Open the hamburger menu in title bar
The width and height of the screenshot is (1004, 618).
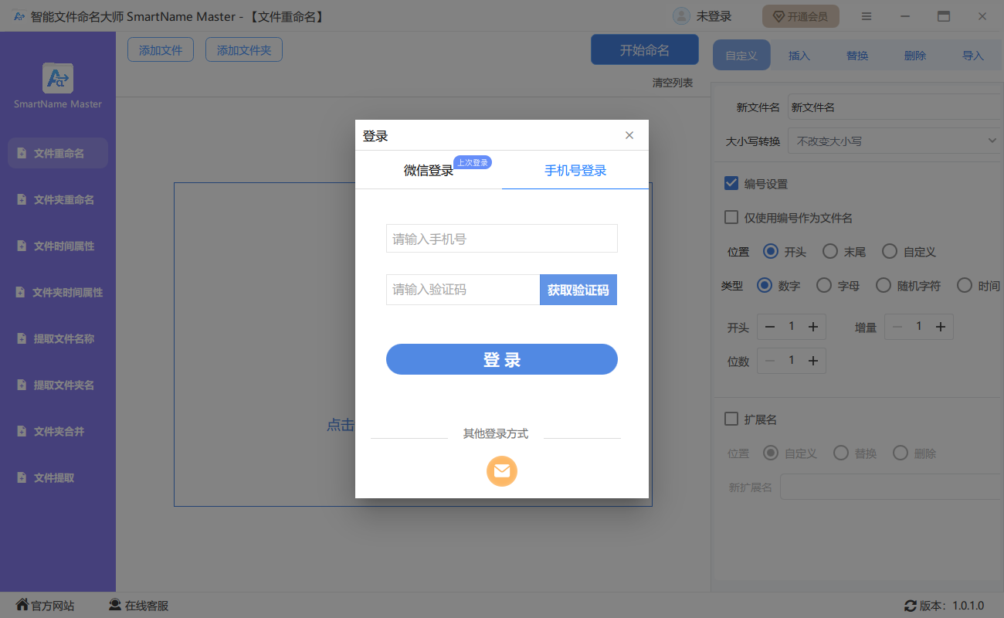click(x=867, y=16)
